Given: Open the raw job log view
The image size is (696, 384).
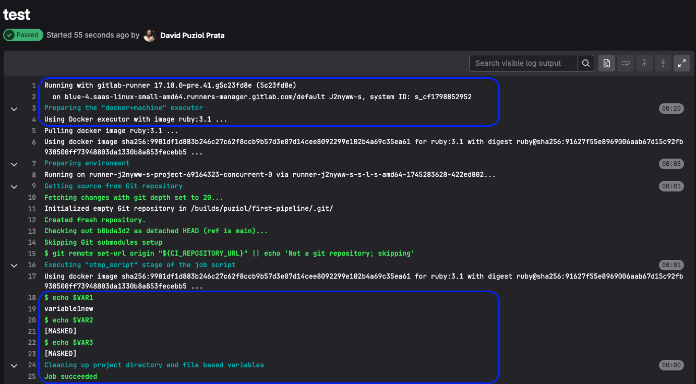Looking at the screenshot, I should tap(606, 63).
